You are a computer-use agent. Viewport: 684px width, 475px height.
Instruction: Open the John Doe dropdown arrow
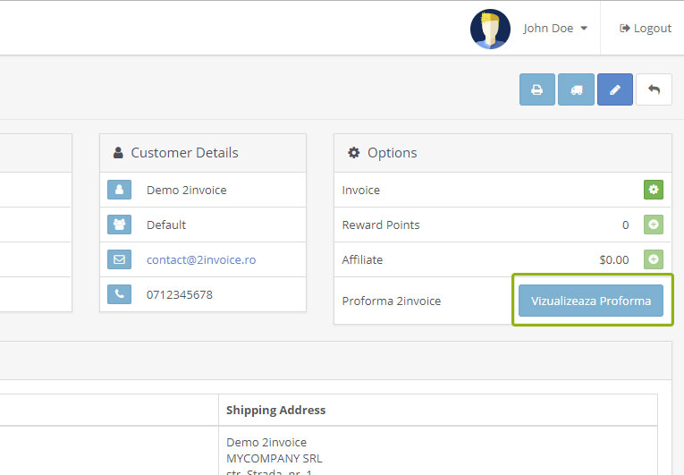click(x=584, y=29)
